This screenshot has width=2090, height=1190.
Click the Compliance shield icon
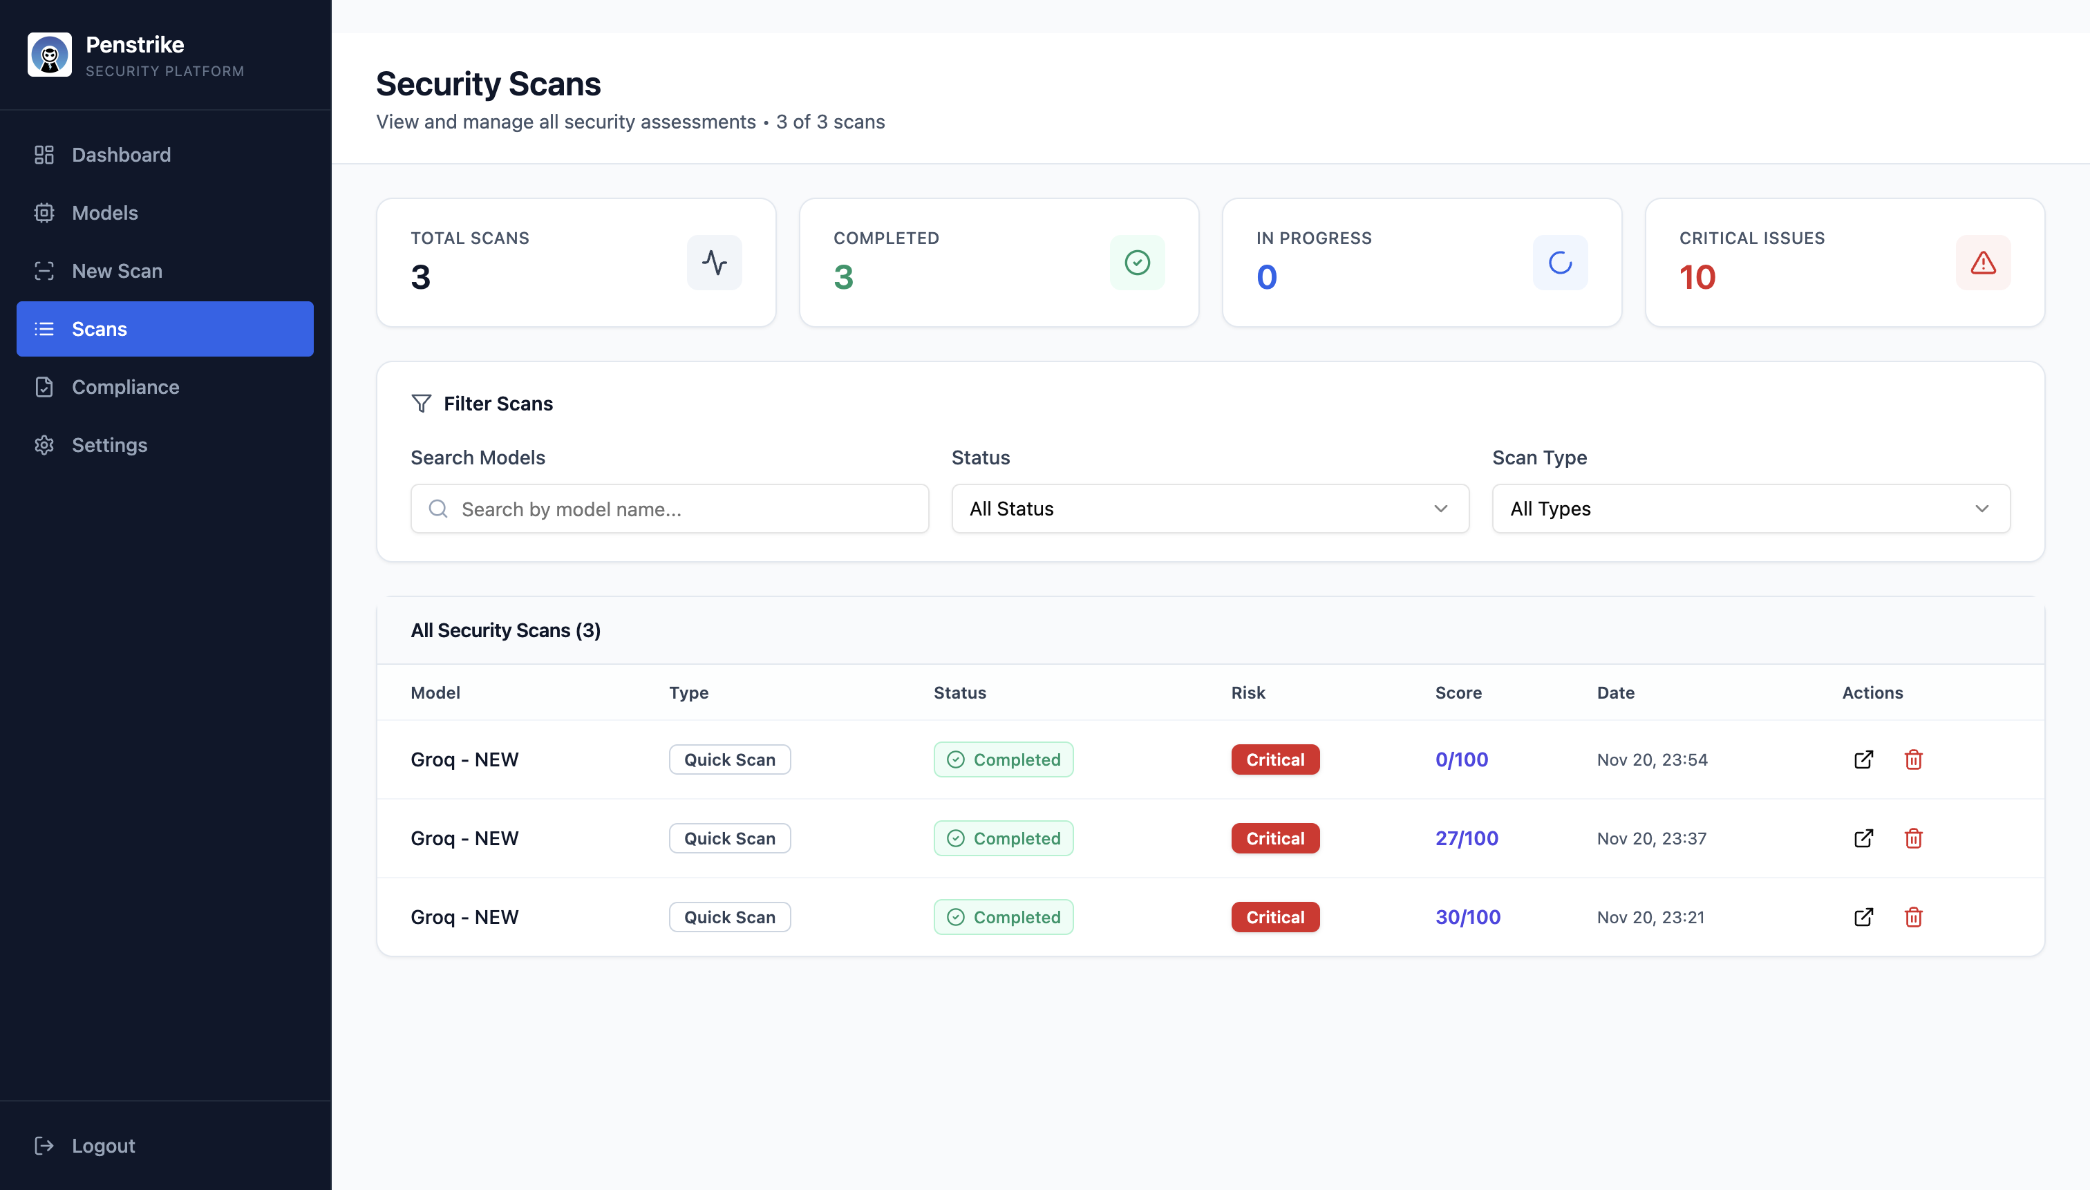(x=44, y=386)
